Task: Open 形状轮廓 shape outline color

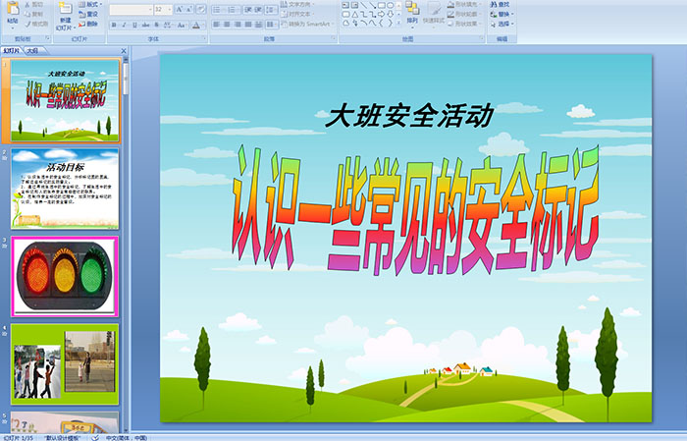Action: (x=464, y=14)
